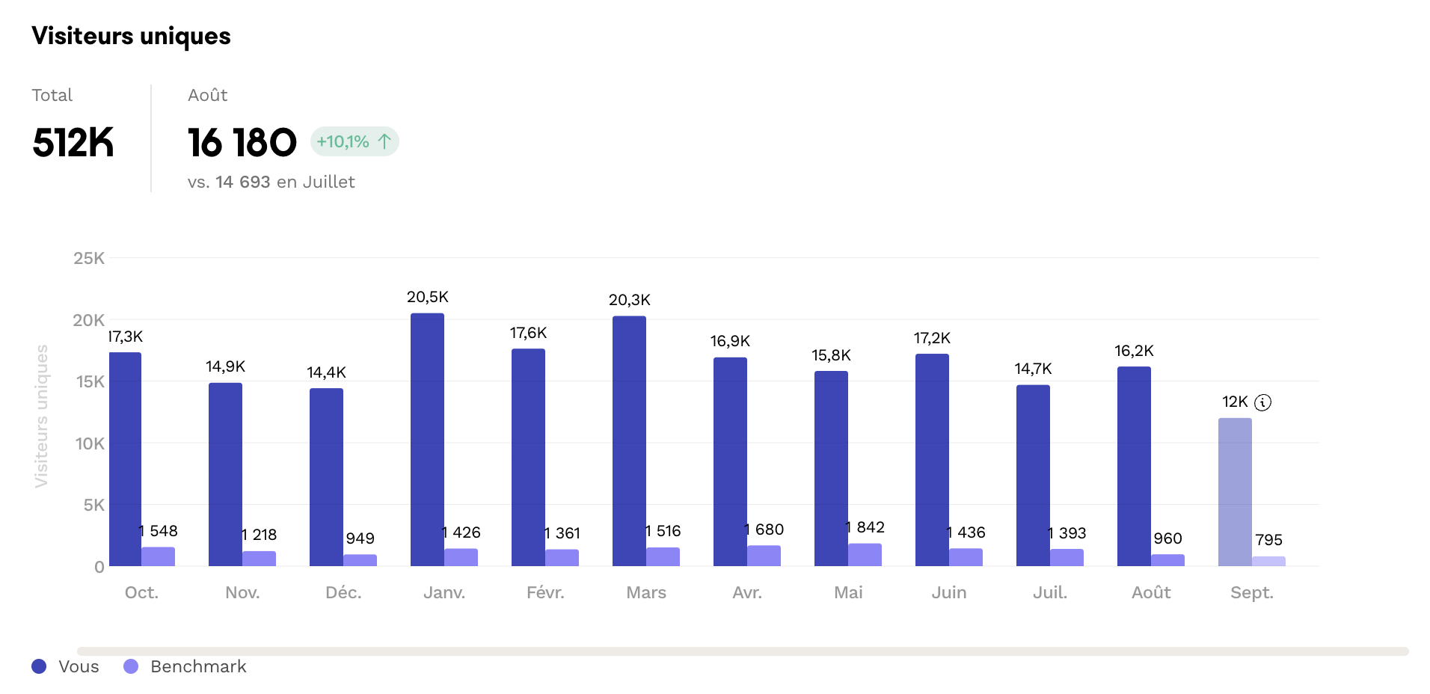
Task: Click the Juin bar showing 17,2K
Action: click(932, 460)
